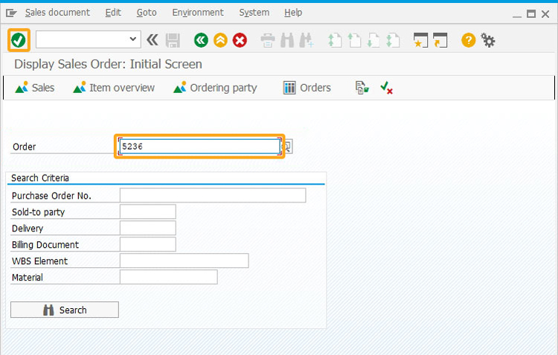Viewport: 558px width, 355px height.
Task: Click the Generate Shortcut icon
Action: (x=440, y=40)
